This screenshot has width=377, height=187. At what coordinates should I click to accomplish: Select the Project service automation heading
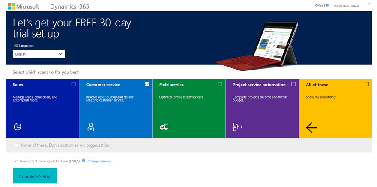click(259, 85)
